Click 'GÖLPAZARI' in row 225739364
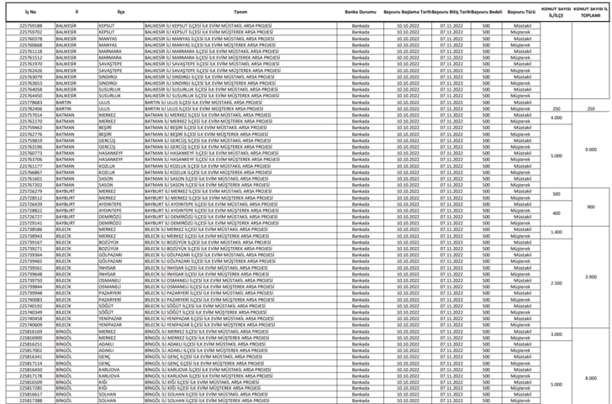The height and width of the screenshot is (404, 612). pos(110,255)
